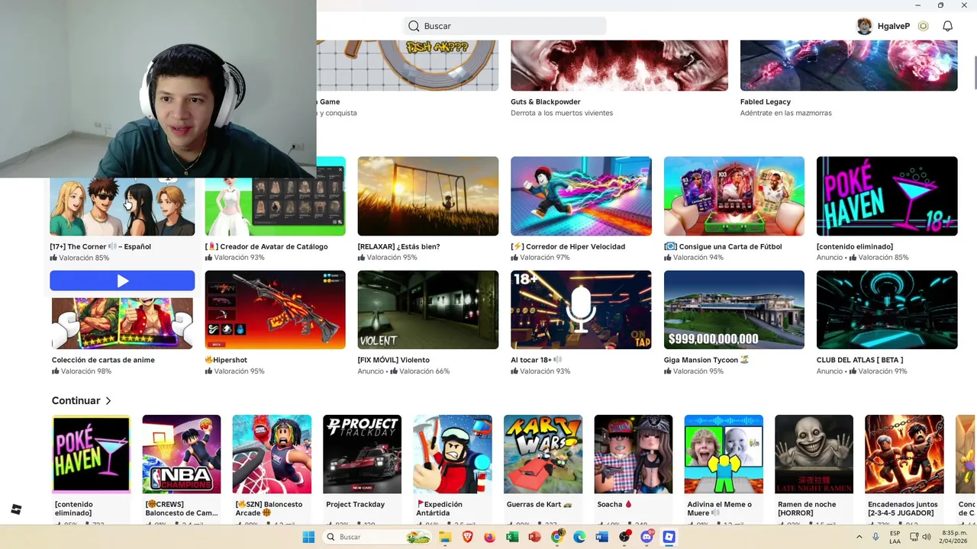
Task: Open the Al tocar 18+ thumbnail
Action: point(581,310)
